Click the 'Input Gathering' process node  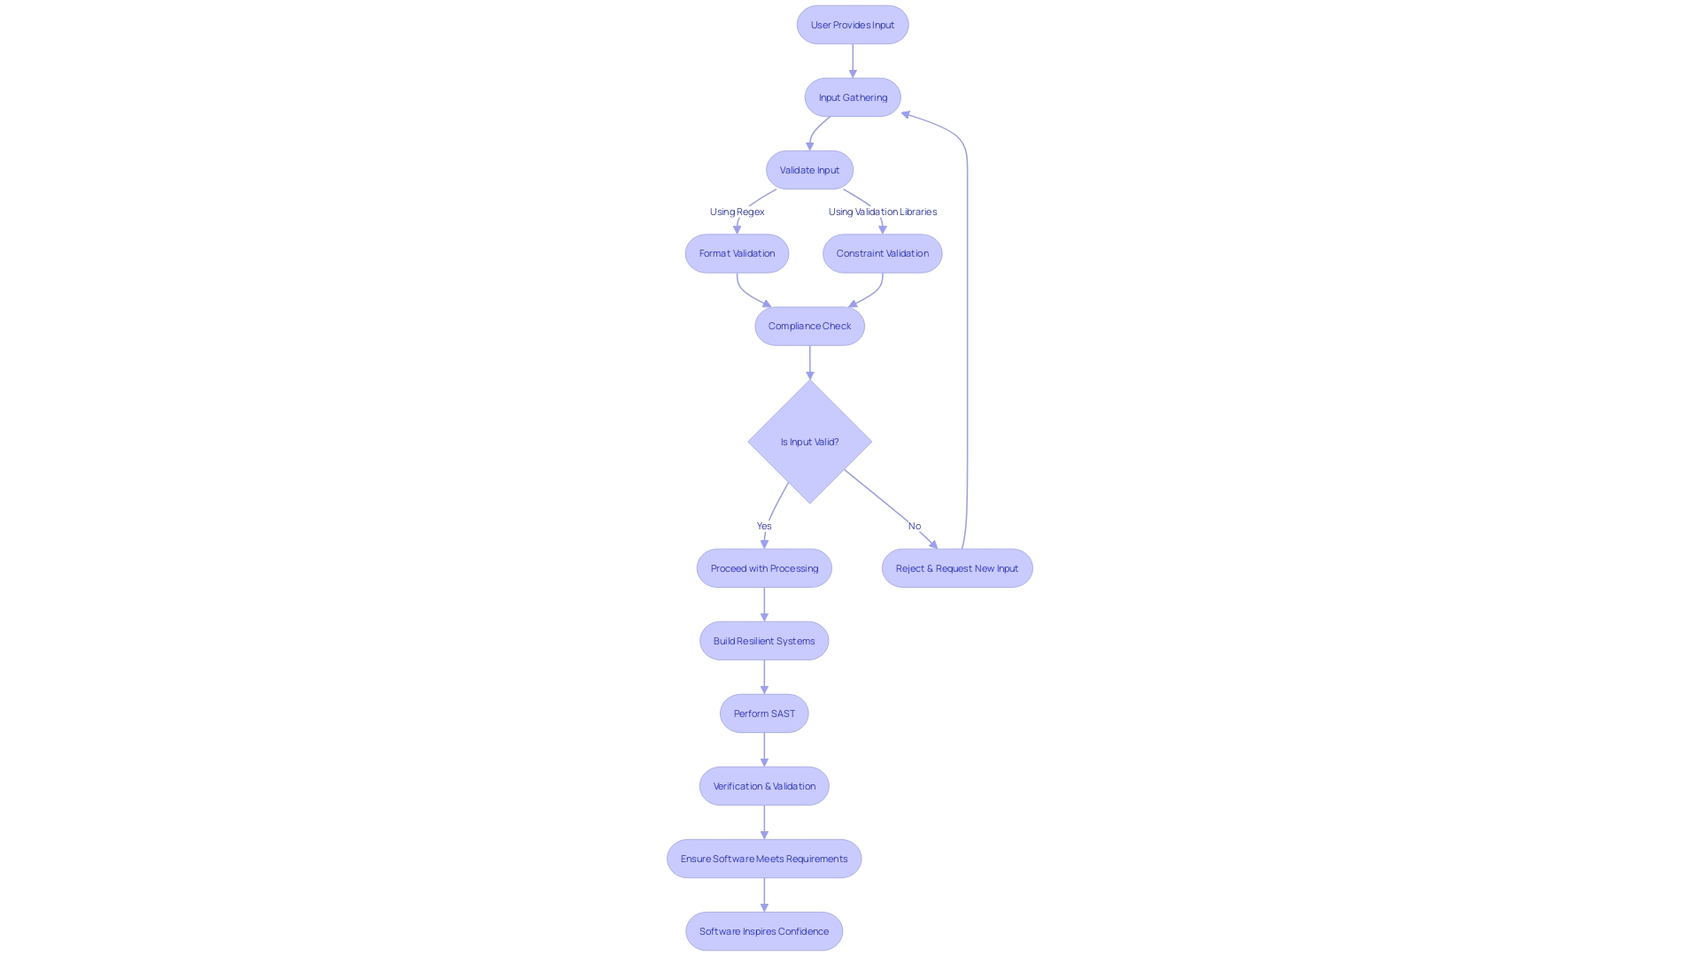click(853, 96)
